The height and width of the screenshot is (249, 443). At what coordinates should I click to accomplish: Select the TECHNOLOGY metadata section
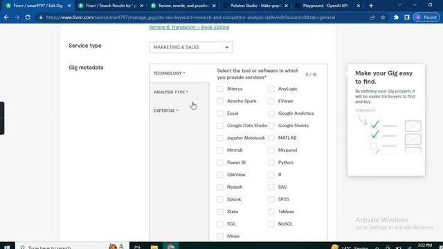[x=179, y=73]
